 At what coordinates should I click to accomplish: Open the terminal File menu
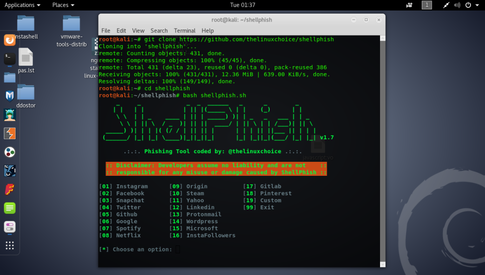coord(106,31)
